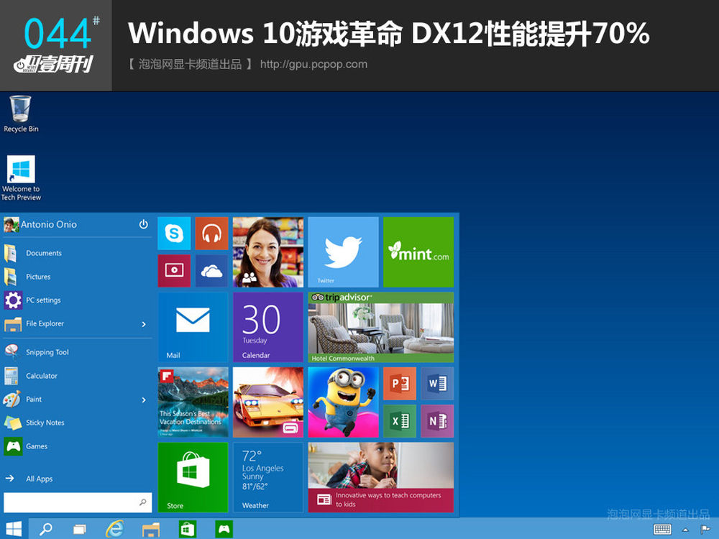Launch Paint from the Start menu
The image size is (719, 539).
click(77, 399)
